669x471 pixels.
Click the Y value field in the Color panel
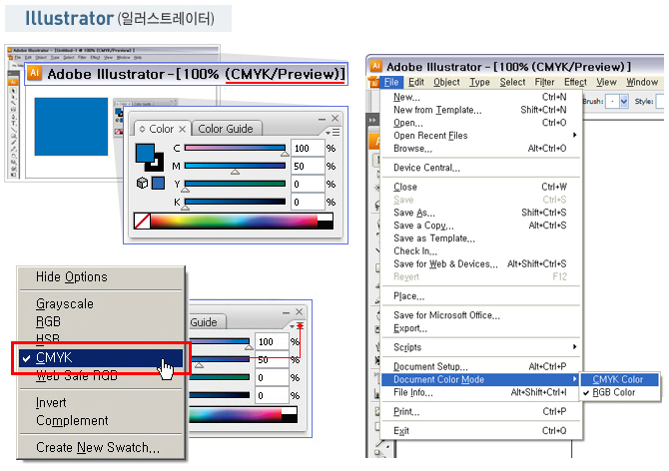pos(308,185)
